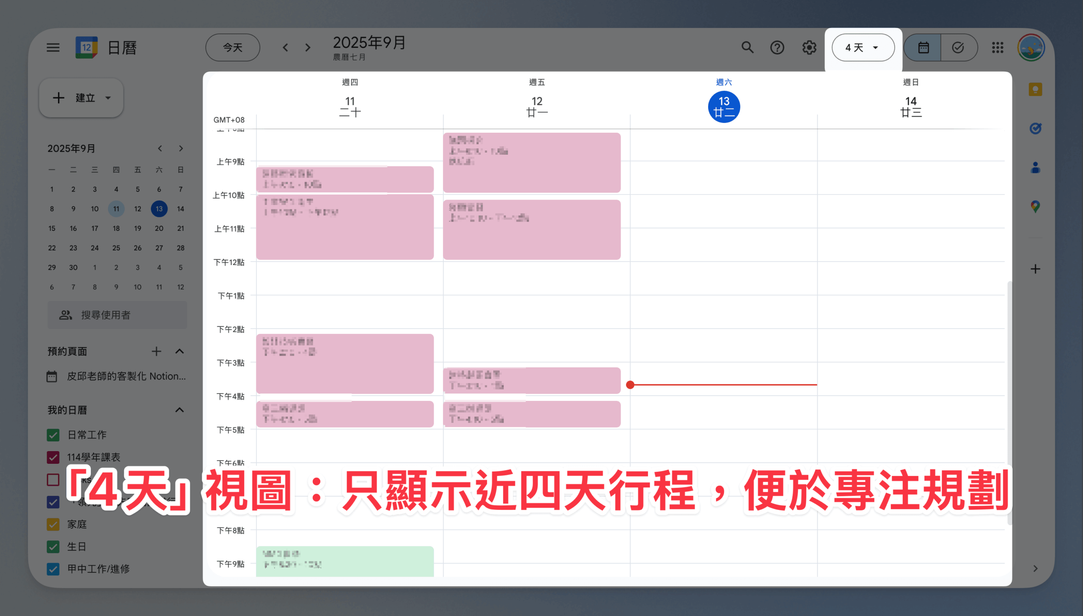Switch to the Calendar view tab
This screenshot has height=616, width=1083.
[x=923, y=47]
